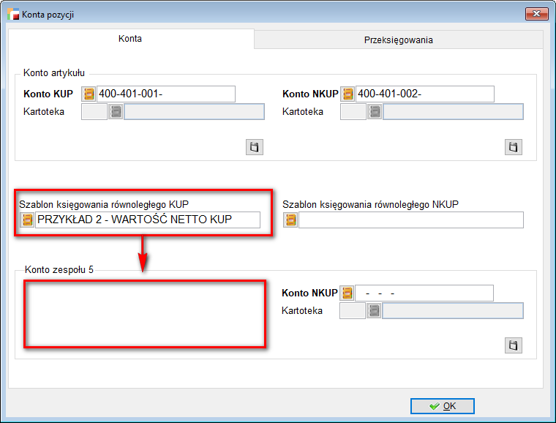Switch to the Przeksięgowania tab
This screenshot has height=423, width=556.
pos(399,40)
